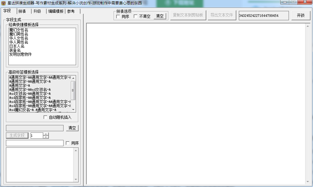The height and width of the screenshot is (187, 313).
Task: Click the 生成字段 button
Action: click(x=17, y=136)
